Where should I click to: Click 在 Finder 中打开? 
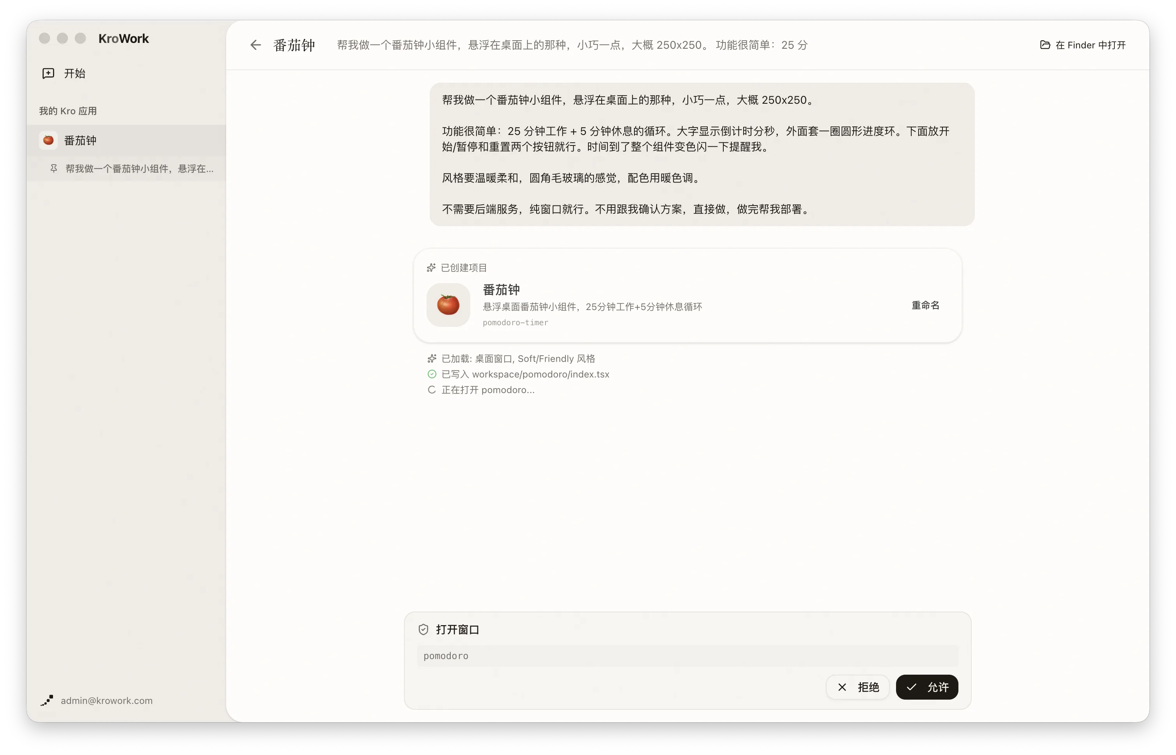click(x=1082, y=45)
